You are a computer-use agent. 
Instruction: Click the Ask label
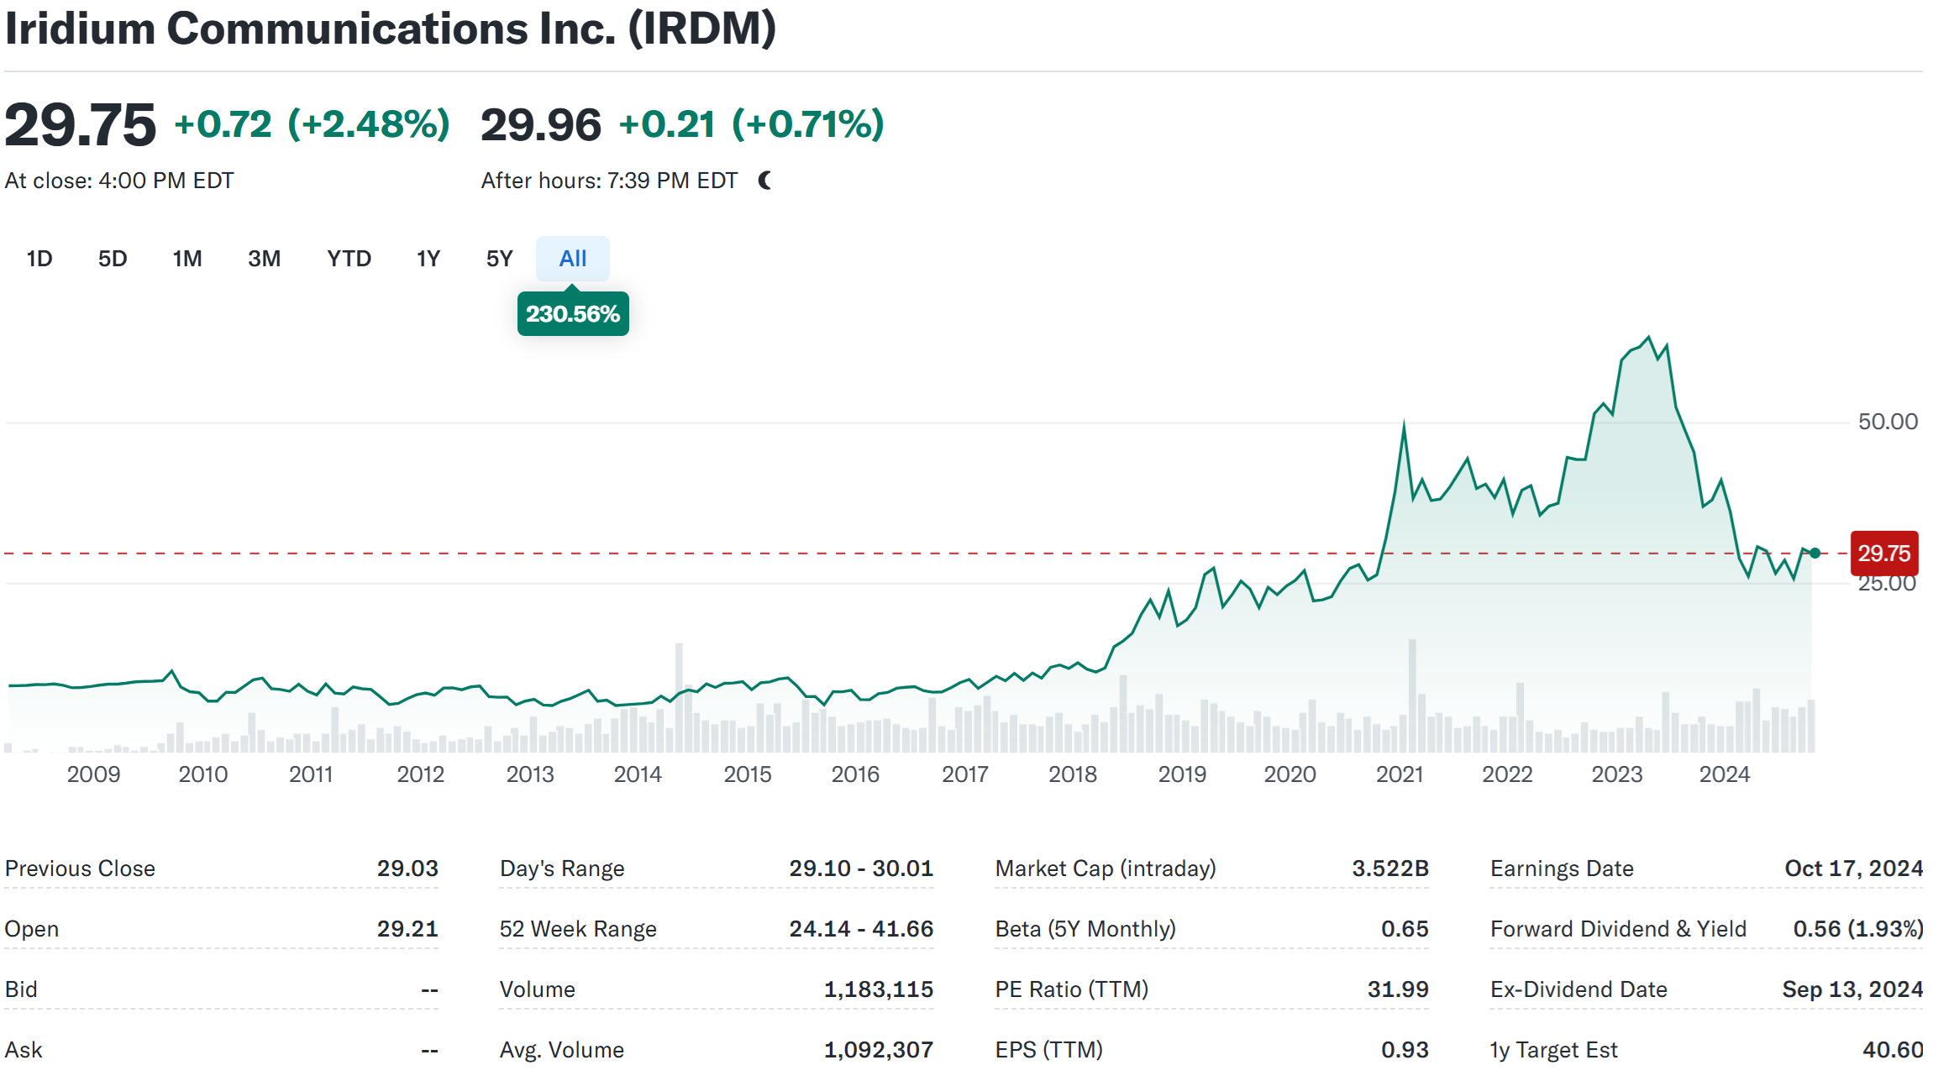(x=24, y=1050)
